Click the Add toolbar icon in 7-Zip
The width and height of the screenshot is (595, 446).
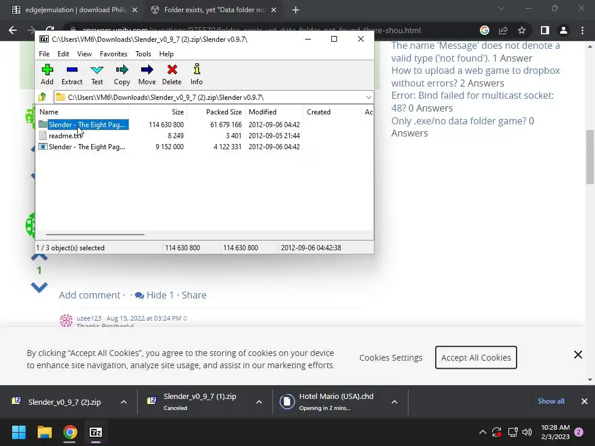click(47, 74)
